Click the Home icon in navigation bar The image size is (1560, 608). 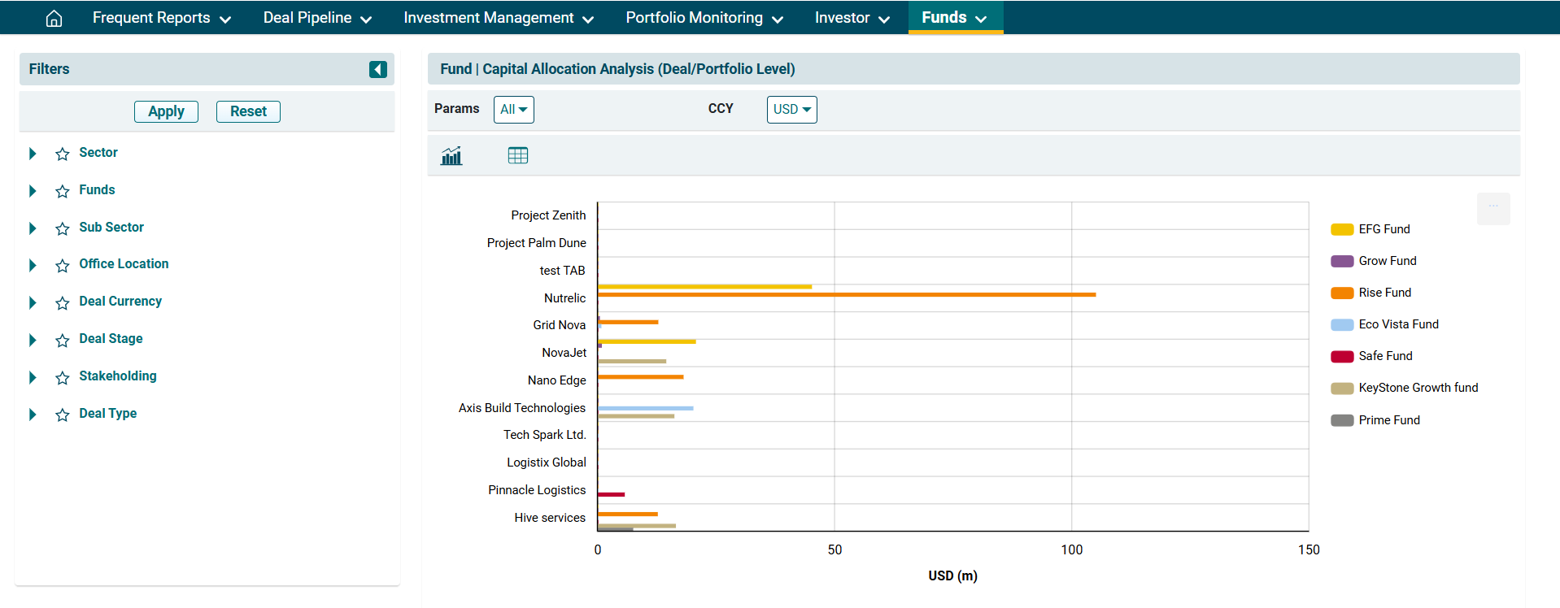pyautogui.click(x=54, y=18)
